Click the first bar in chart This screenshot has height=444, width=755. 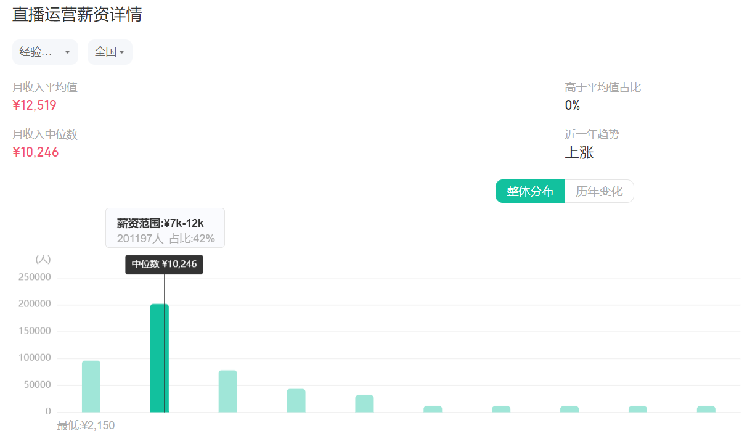[x=91, y=387]
